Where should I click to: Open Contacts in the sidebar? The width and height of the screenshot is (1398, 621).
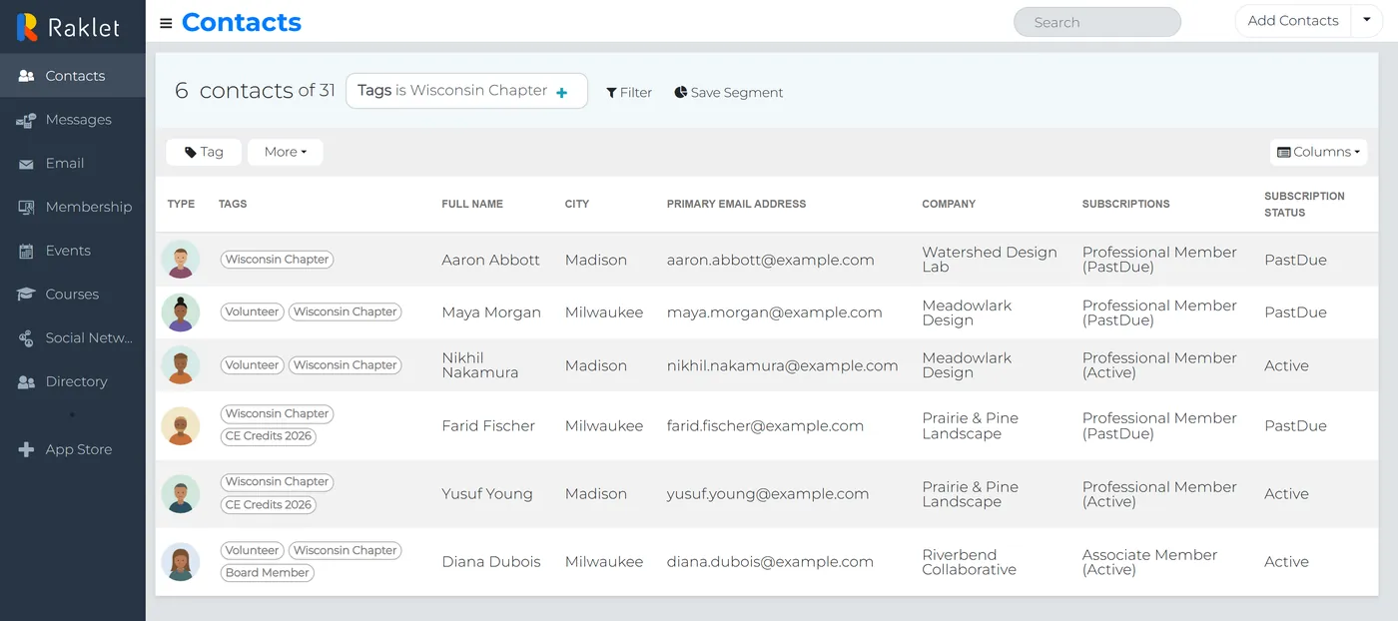(73, 76)
